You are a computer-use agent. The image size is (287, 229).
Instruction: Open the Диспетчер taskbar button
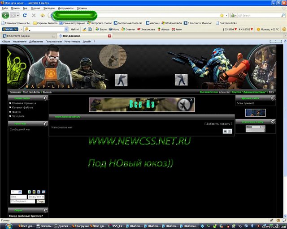click(x=63, y=226)
